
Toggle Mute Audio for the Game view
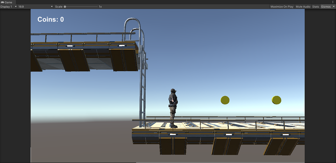303,6
